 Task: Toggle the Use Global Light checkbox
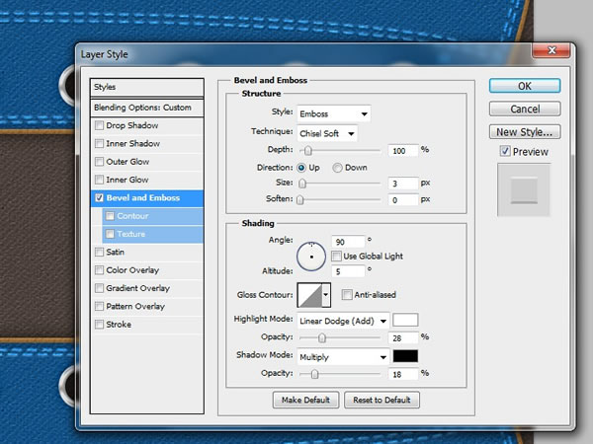click(336, 257)
